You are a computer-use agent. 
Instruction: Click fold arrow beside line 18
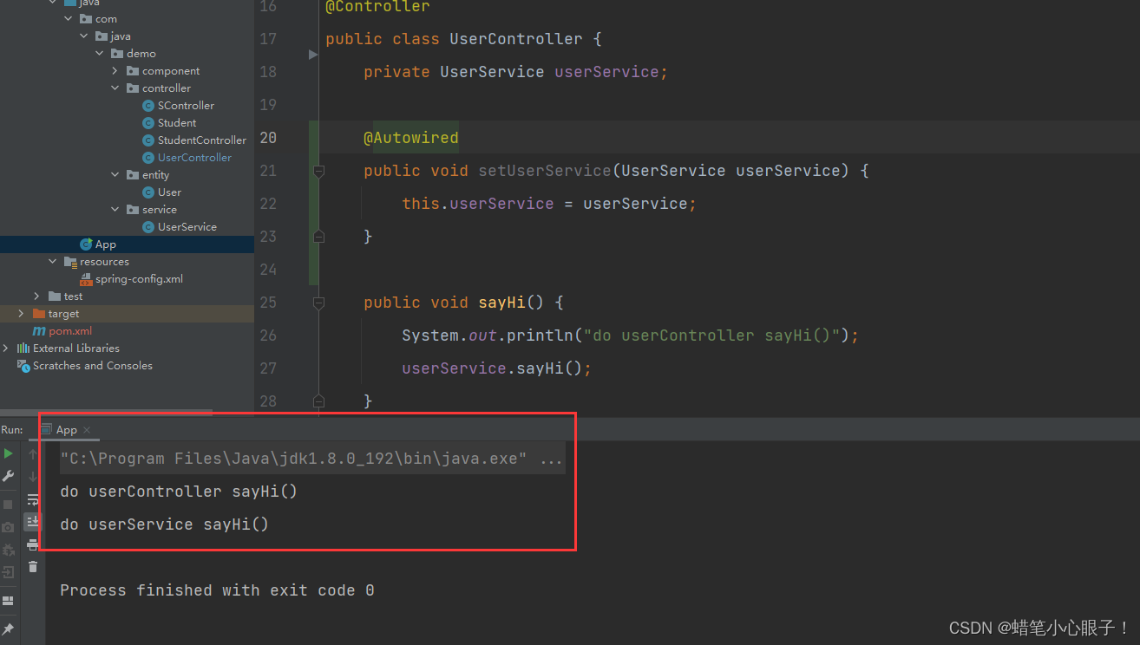click(x=313, y=55)
